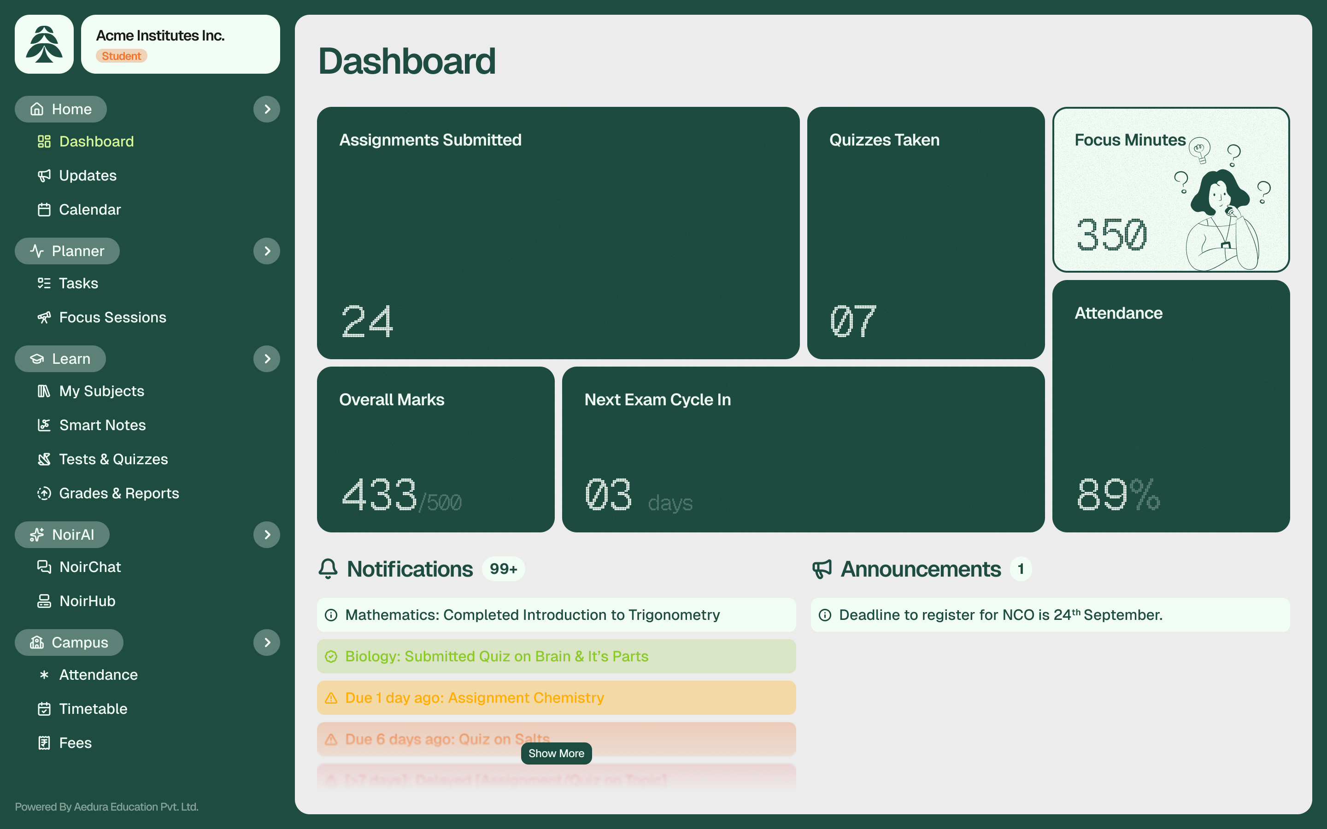Click the NoirAI section pill

point(62,535)
